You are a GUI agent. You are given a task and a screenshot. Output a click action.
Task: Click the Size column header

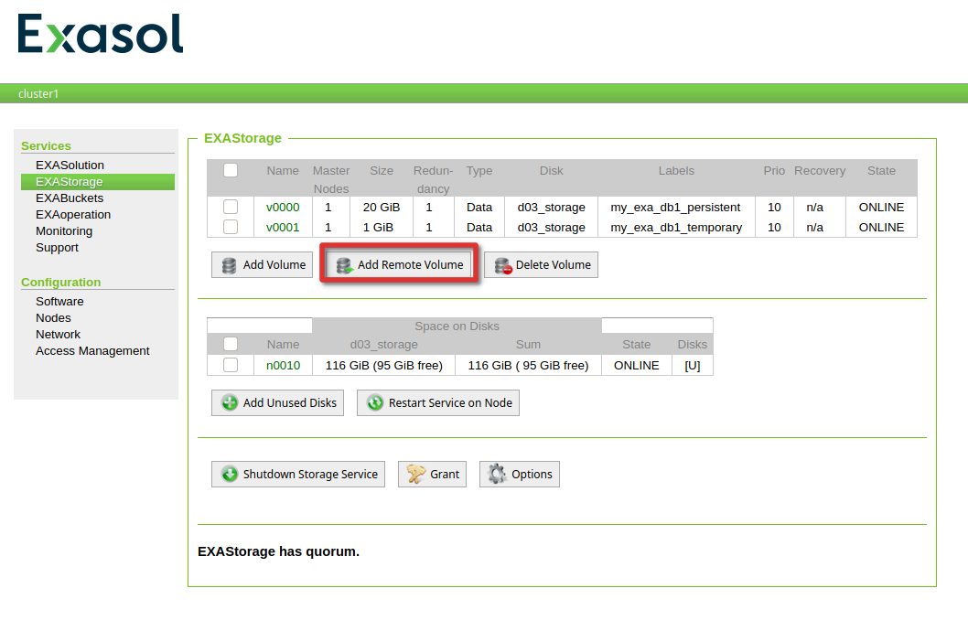tap(382, 171)
